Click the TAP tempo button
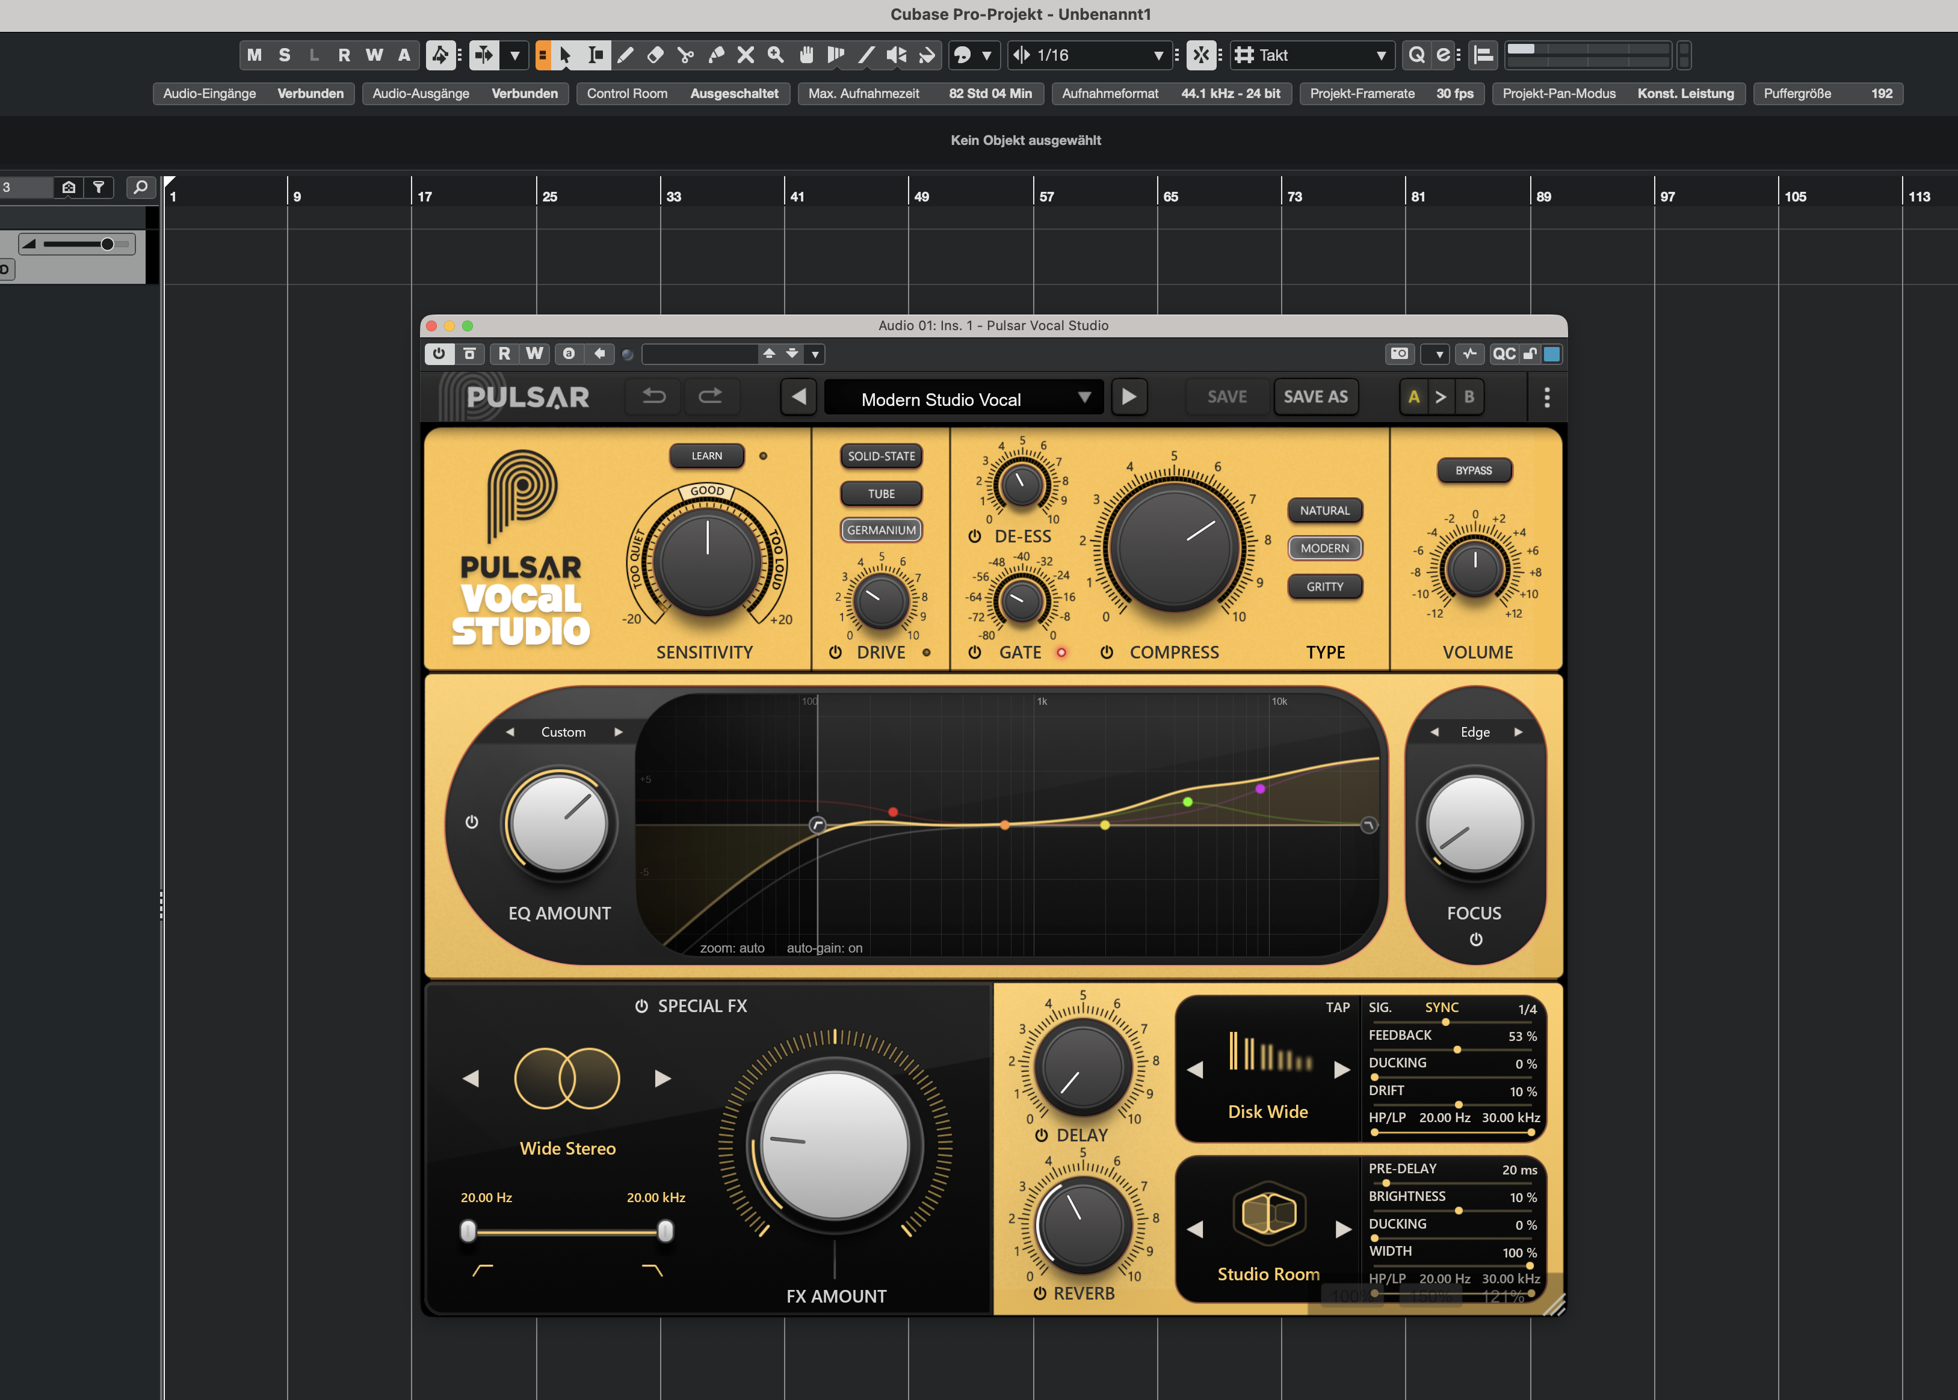This screenshot has height=1400, width=1958. click(x=1338, y=1007)
